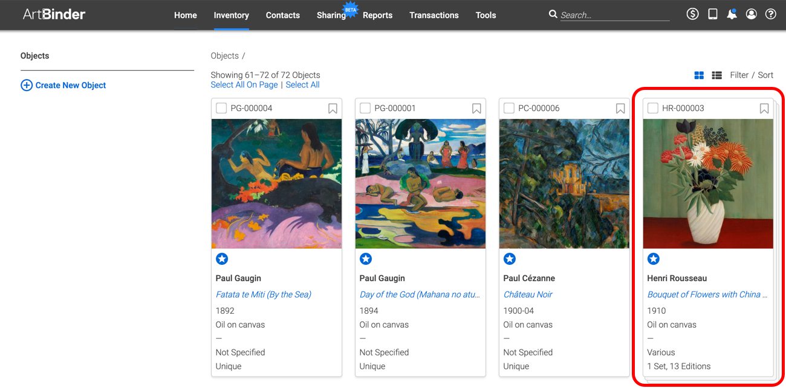Open the user account profile icon

tap(752, 14)
